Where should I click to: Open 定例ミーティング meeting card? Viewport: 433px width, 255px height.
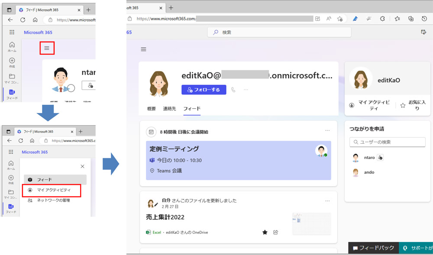(x=238, y=160)
